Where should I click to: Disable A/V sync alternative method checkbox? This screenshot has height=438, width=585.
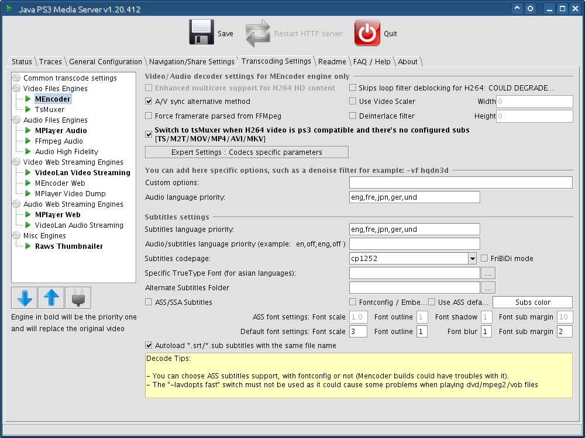[x=149, y=101]
